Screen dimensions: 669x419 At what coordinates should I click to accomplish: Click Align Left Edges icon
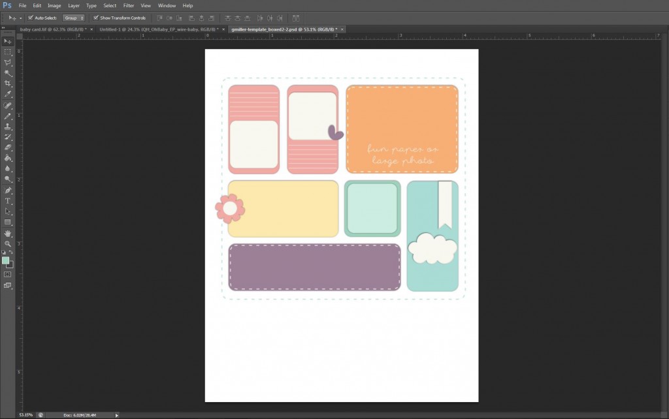[191, 18]
